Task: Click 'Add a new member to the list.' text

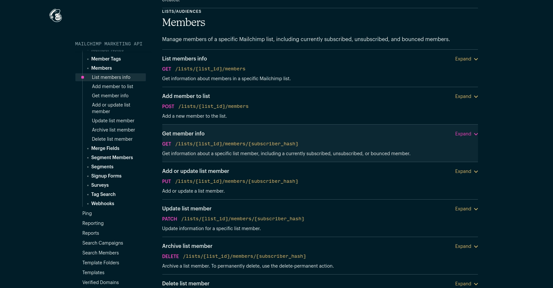Action: (195, 116)
